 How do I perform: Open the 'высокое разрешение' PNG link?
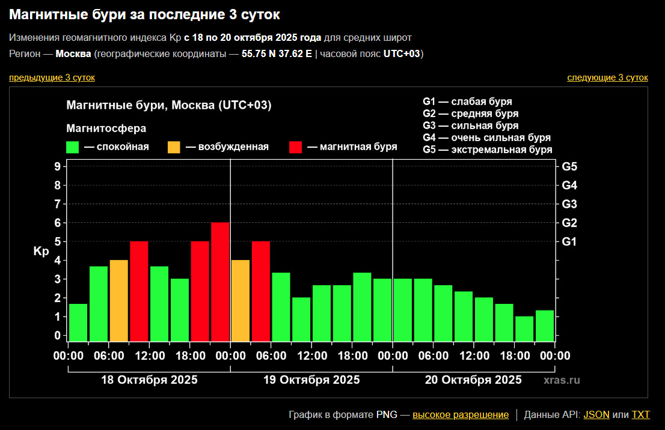pos(460,414)
